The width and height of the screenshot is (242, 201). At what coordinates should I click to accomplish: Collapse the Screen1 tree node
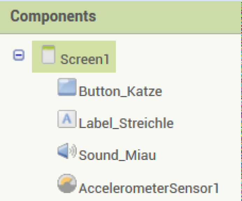pos(19,55)
